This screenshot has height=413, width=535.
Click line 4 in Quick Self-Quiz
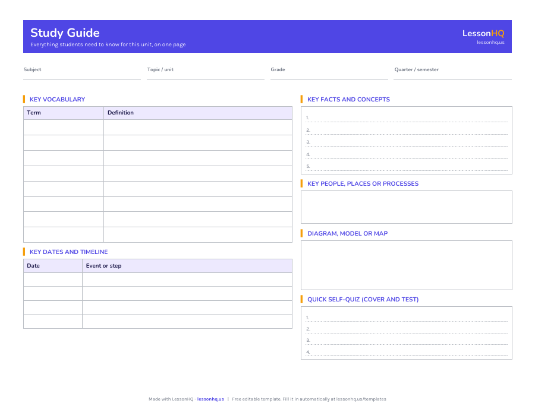(407, 352)
